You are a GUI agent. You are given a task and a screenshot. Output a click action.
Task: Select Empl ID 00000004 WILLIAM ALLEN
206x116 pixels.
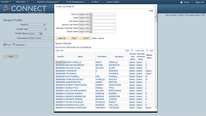[60, 68]
